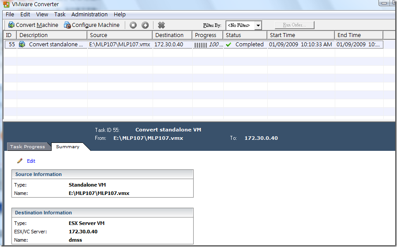
Task: Click the destination name 'dmss'
Action: pos(75,240)
